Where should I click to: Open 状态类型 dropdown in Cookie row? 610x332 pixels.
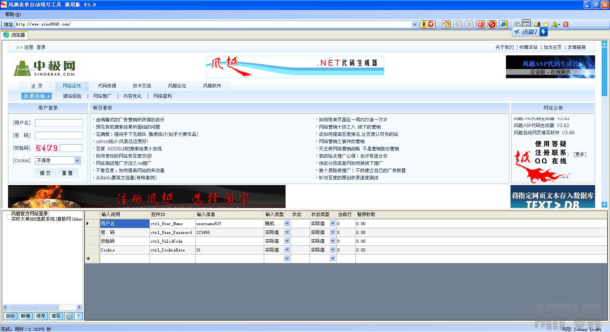[x=332, y=250]
